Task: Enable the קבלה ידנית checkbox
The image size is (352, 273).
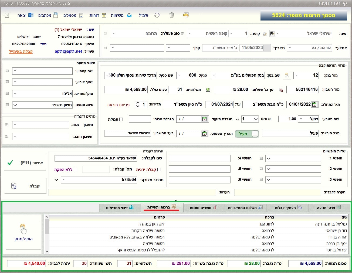Action: click(159, 169)
